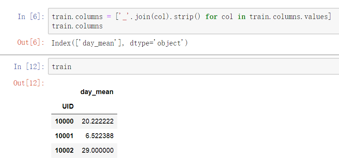Screen dimensions: 339x162
Task: Select the row index 10000
Action: pyautogui.click(x=64, y=121)
